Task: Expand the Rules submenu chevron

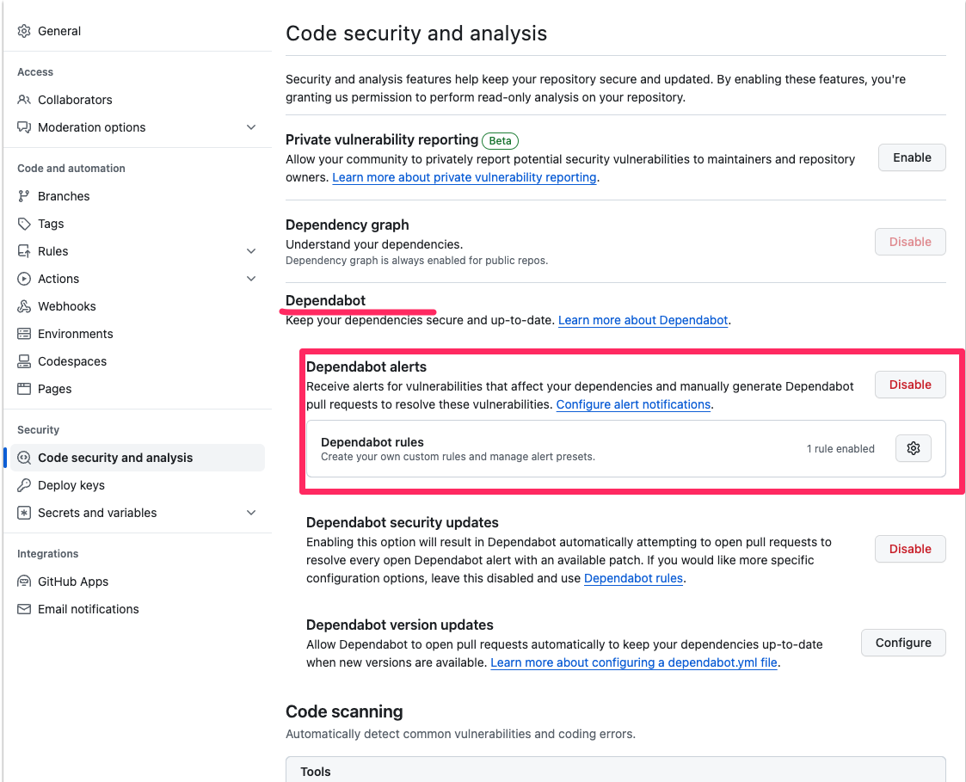Action: pos(251,251)
